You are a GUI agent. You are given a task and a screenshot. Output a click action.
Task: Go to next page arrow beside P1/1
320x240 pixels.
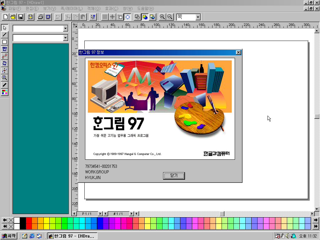(100, 214)
